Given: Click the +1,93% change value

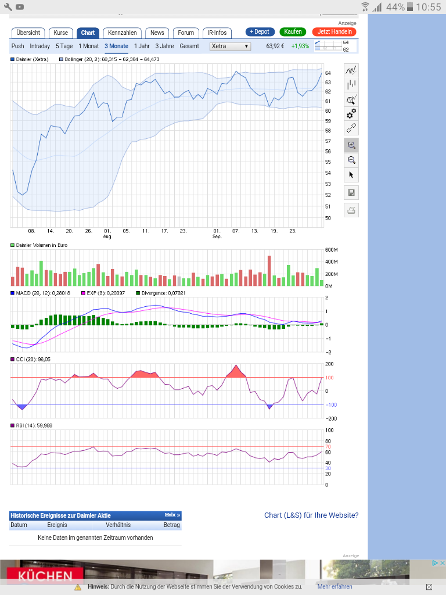Looking at the screenshot, I should 300,46.
